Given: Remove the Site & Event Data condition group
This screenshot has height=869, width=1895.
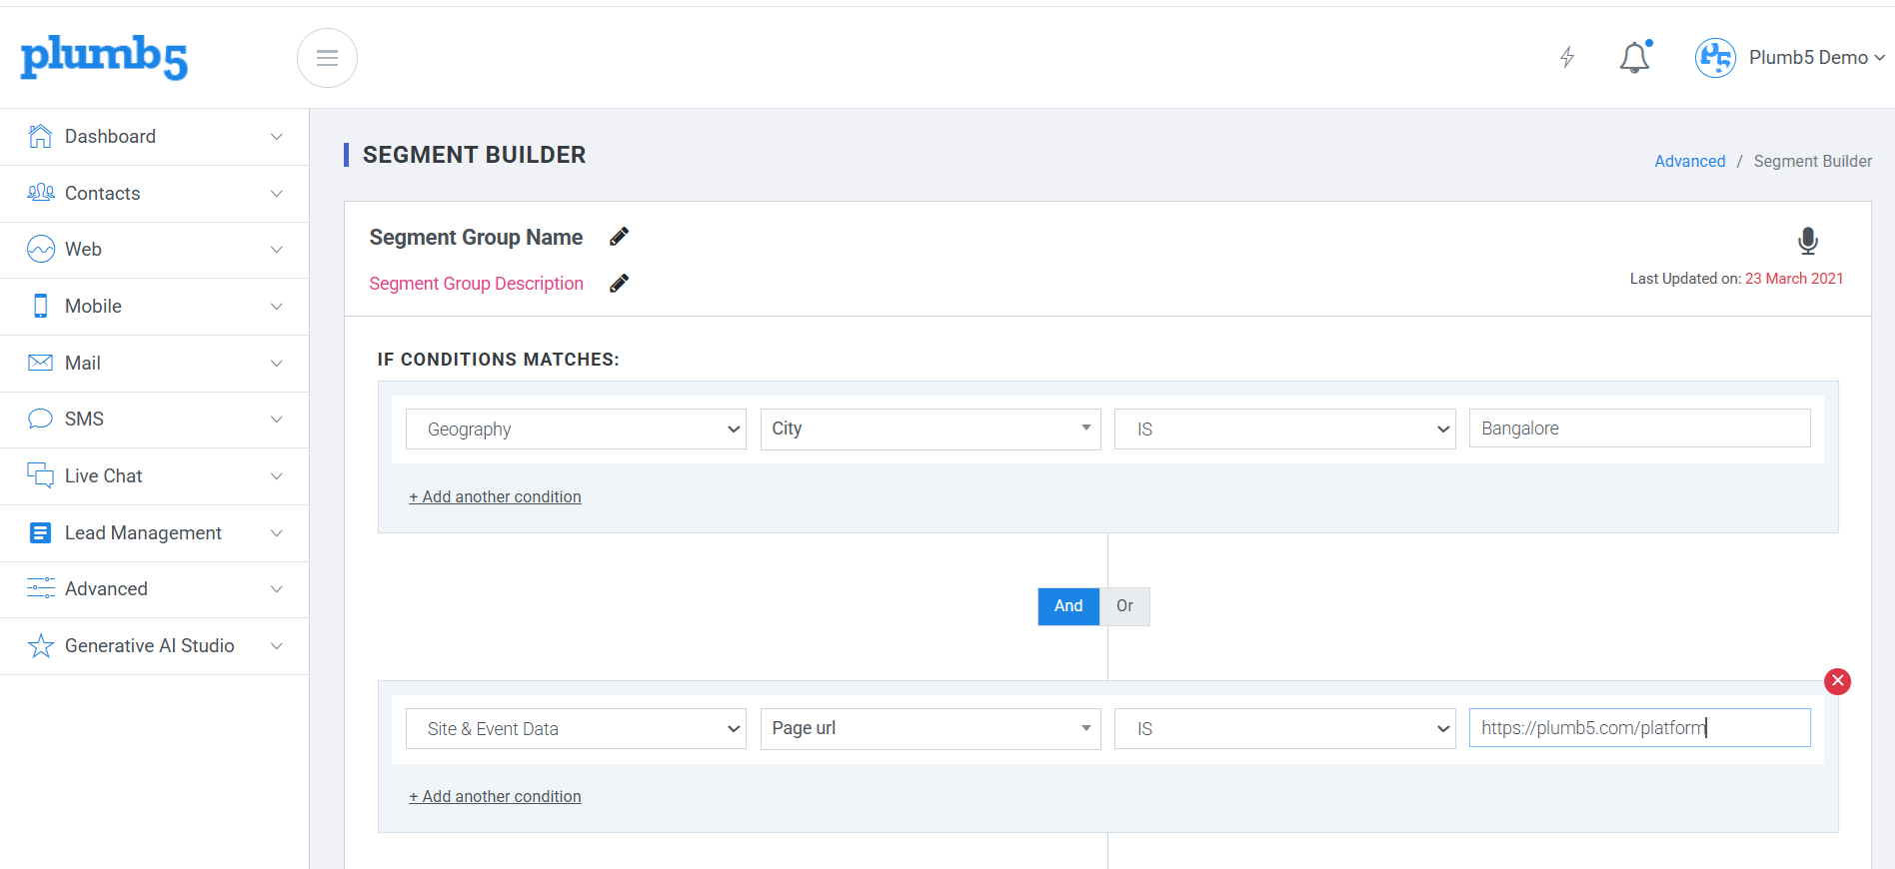Looking at the screenshot, I should pyautogui.click(x=1837, y=681).
